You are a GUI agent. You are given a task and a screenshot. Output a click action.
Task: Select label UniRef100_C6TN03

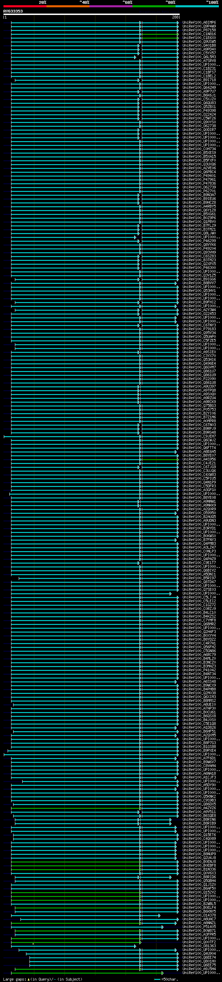pyautogui.click(x=199, y=425)
